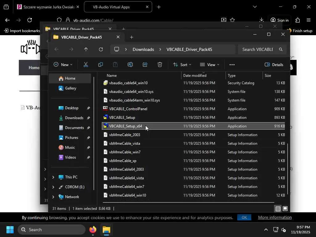Click File Explorer icon on the taskbar
316x237 pixels.
coord(106,230)
